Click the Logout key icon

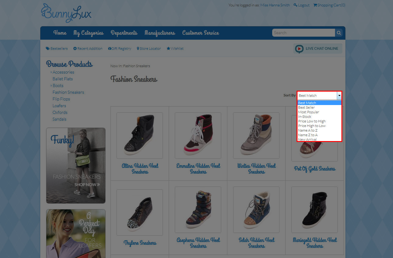click(295, 5)
